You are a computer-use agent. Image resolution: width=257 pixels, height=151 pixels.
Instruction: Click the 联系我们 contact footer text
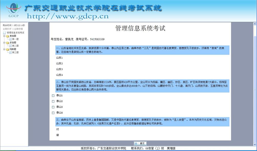[x=153, y=148]
